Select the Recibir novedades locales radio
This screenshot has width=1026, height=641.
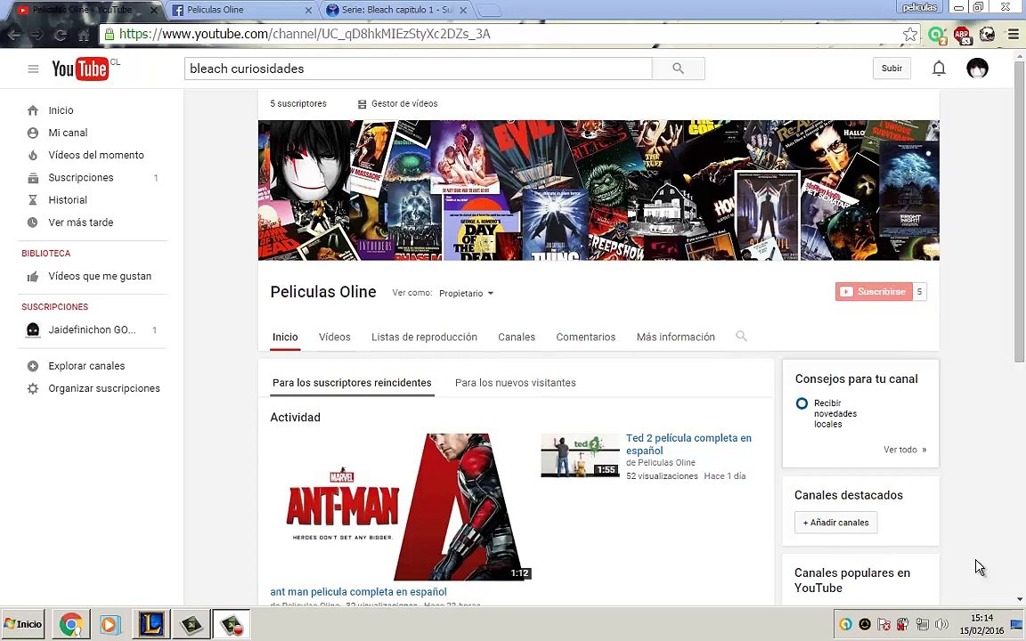[x=802, y=403]
